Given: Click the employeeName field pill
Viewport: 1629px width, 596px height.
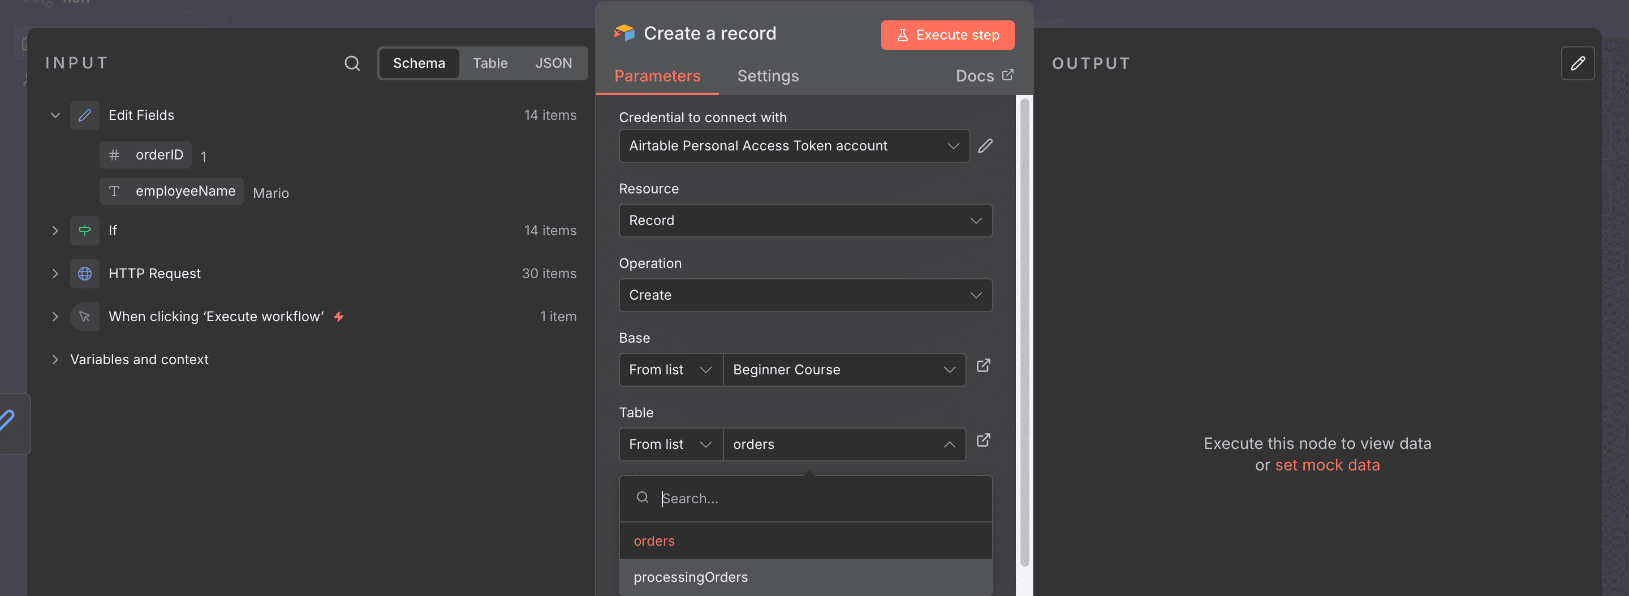Looking at the screenshot, I should pos(171,191).
